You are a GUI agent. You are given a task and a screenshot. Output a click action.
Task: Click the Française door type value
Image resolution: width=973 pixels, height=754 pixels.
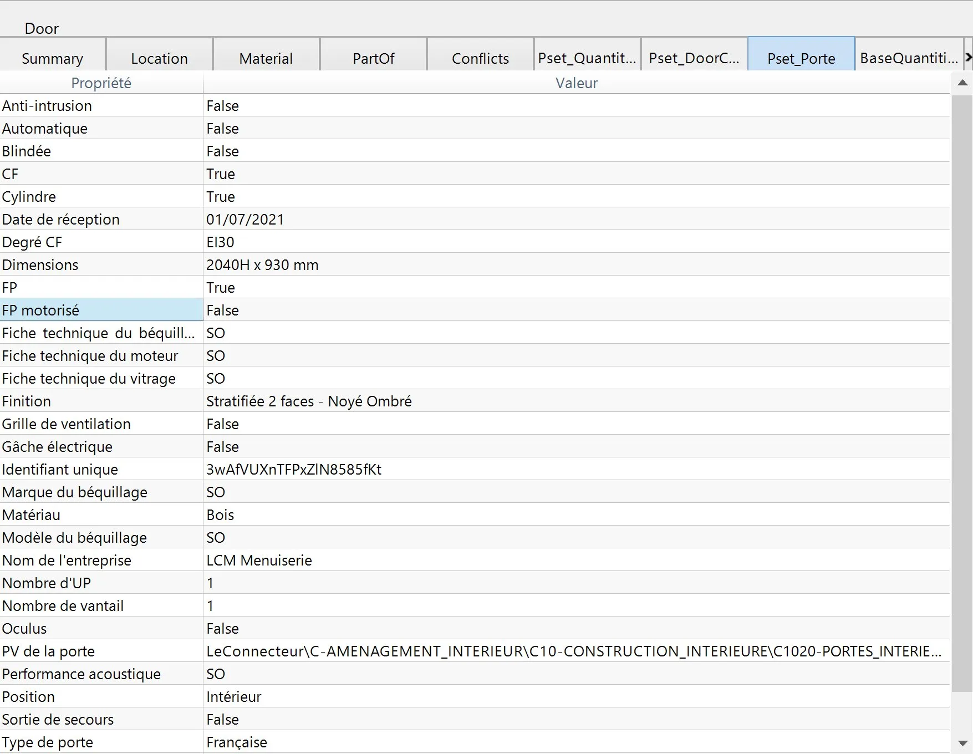237,742
